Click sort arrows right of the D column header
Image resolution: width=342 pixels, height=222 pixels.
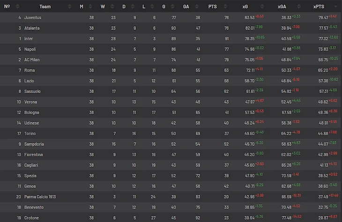tap(134, 7)
